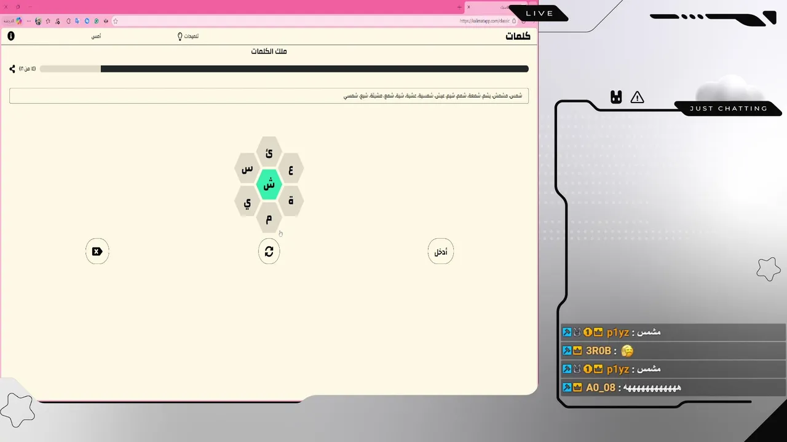Open the info icon in game header
This screenshot has height=442, width=787.
[x=11, y=36]
